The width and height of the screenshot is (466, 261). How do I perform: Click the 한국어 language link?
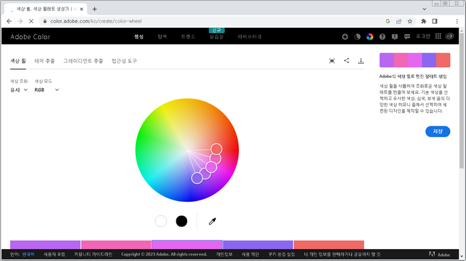click(x=28, y=254)
